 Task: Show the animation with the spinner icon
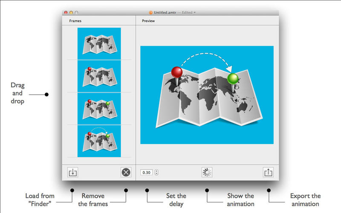coord(207,172)
